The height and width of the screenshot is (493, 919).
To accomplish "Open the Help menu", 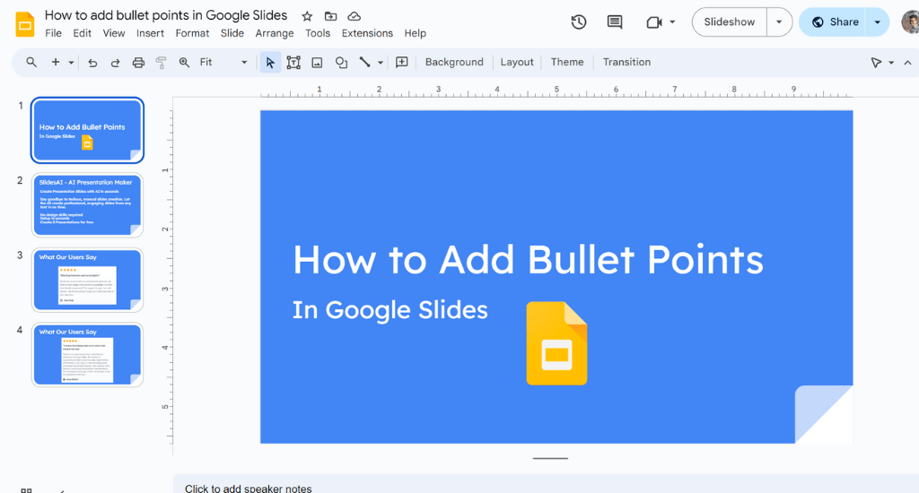I will (x=415, y=33).
